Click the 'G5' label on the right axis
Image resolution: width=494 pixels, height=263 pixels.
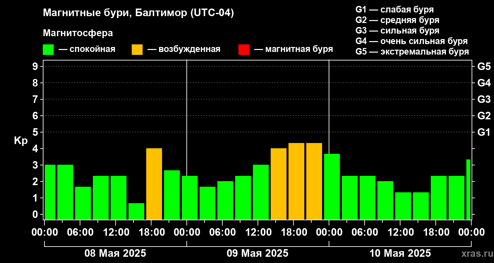click(x=484, y=66)
